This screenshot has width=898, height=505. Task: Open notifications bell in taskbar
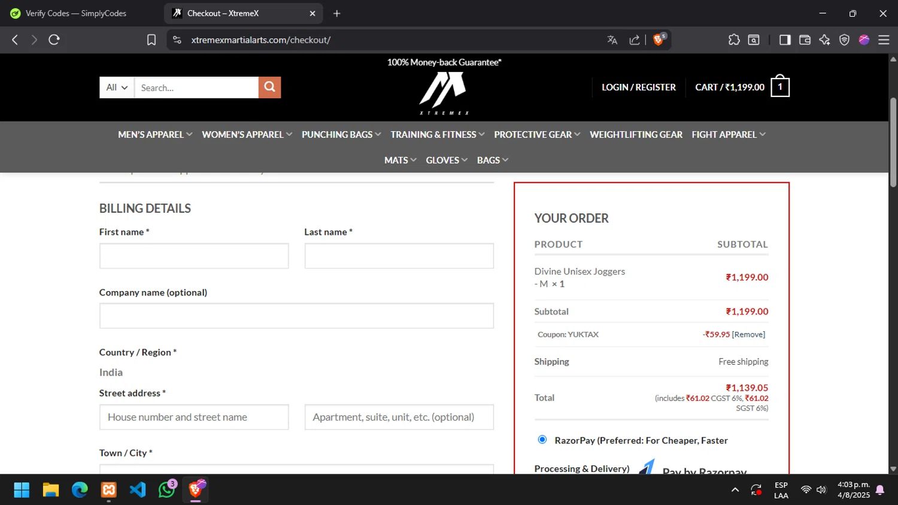880,490
